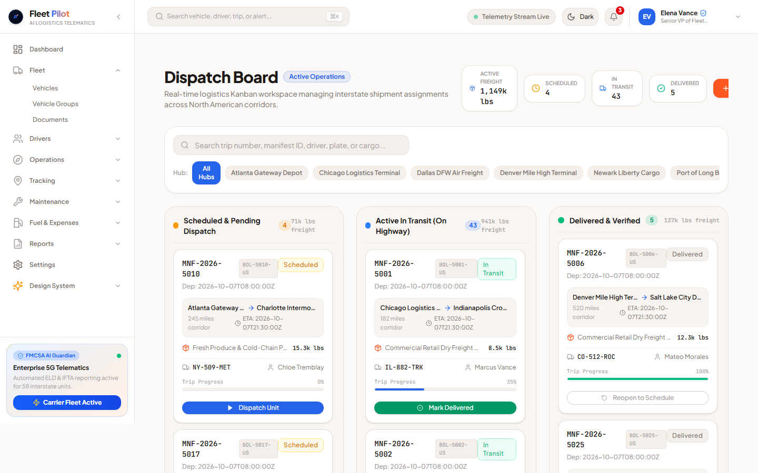This screenshot has height=473, width=758.
Task: Click the Settings gear icon in the sidebar
Action: pyautogui.click(x=18, y=265)
